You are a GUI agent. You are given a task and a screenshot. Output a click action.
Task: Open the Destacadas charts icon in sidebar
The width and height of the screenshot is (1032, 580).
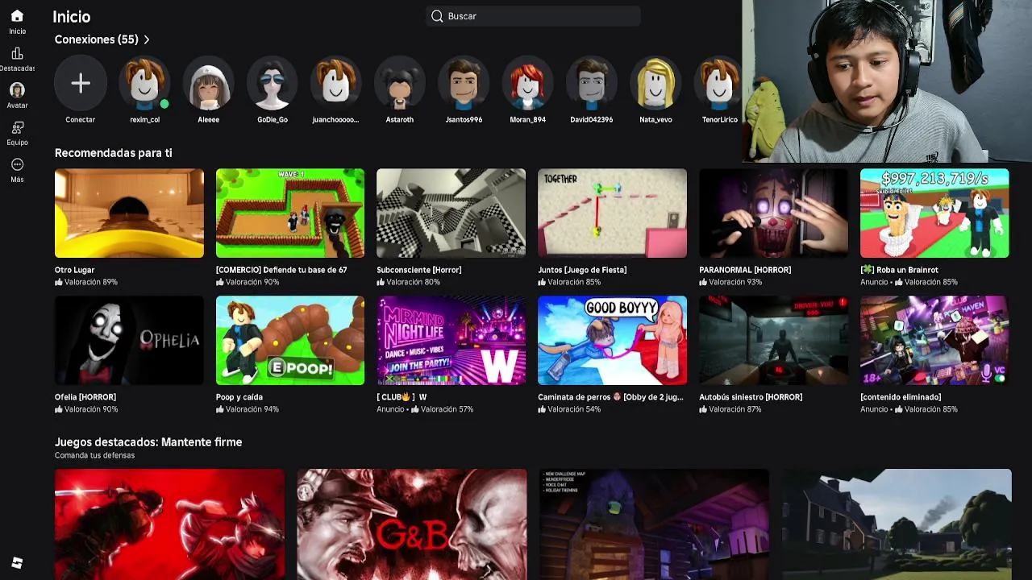coord(17,53)
